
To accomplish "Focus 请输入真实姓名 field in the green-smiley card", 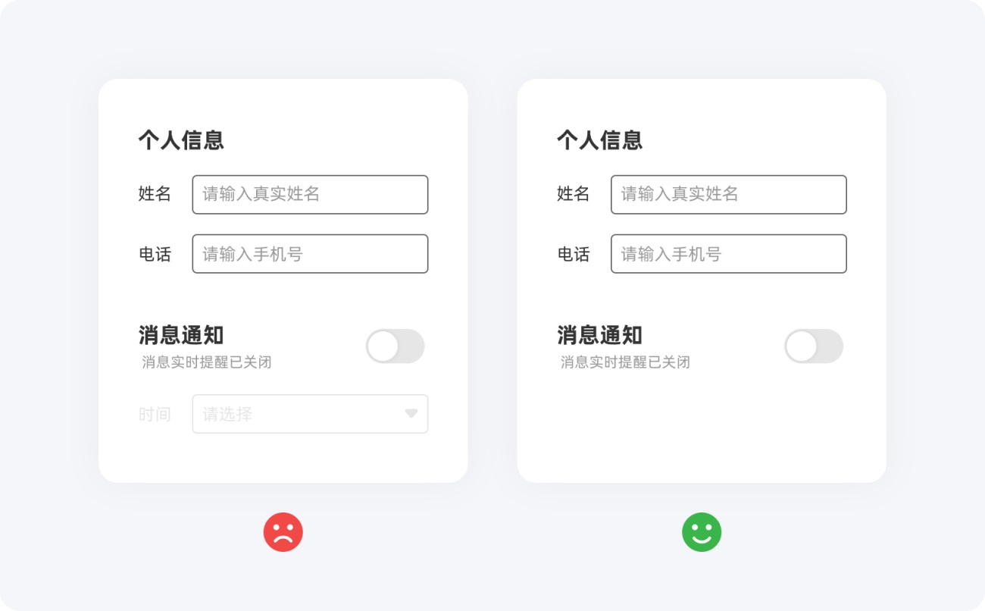I will (x=729, y=195).
